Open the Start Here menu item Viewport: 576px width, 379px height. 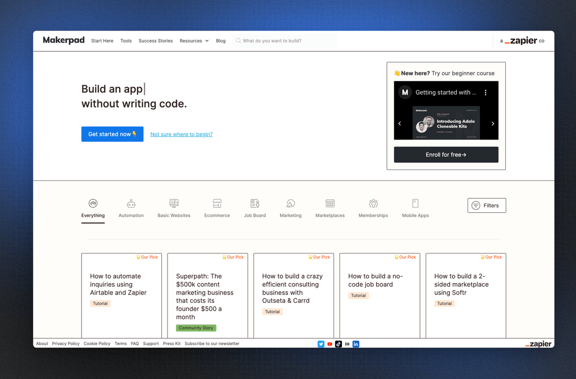(x=102, y=41)
